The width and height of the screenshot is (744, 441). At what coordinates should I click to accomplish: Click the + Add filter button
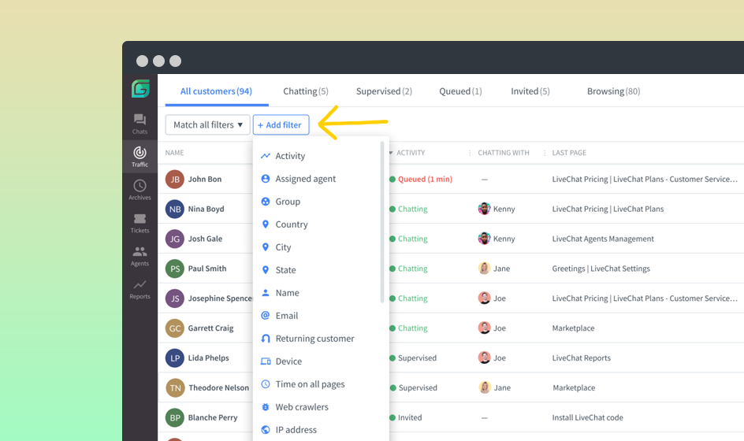click(281, 124)
